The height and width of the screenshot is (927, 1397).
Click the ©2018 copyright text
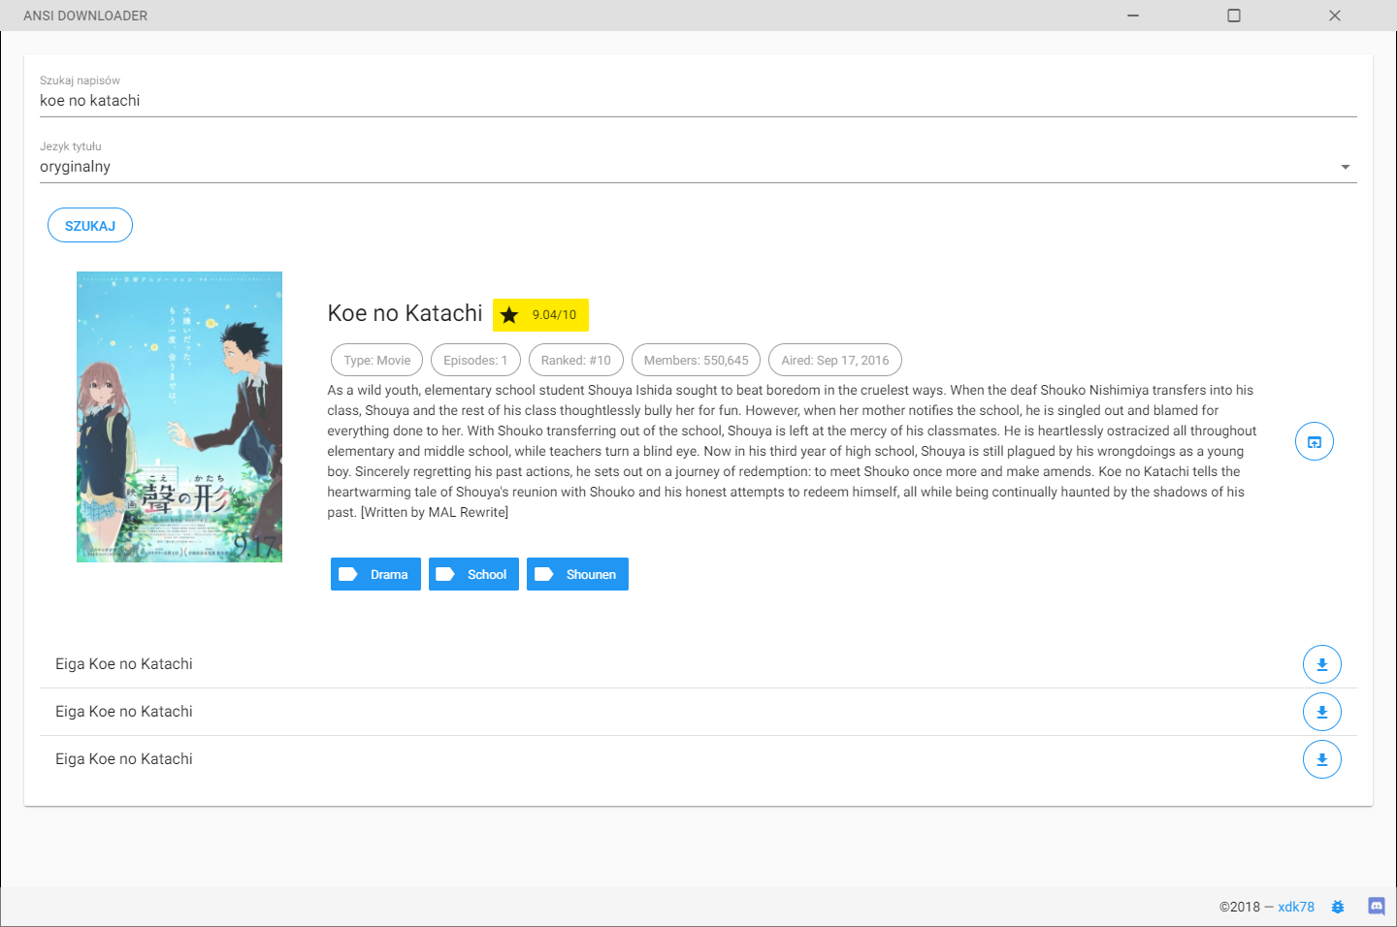(x=1240, y=907)
